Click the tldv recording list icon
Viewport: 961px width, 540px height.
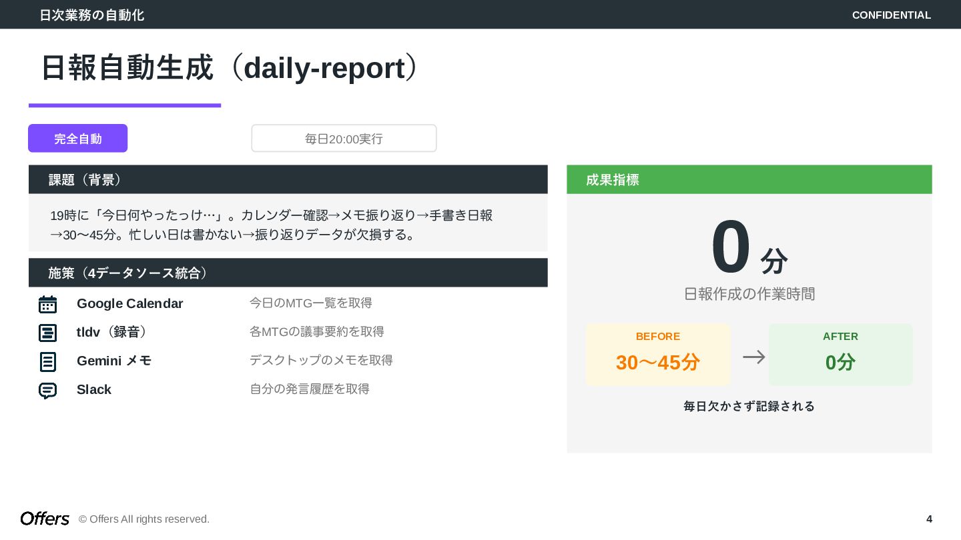[x=47, y=333]
